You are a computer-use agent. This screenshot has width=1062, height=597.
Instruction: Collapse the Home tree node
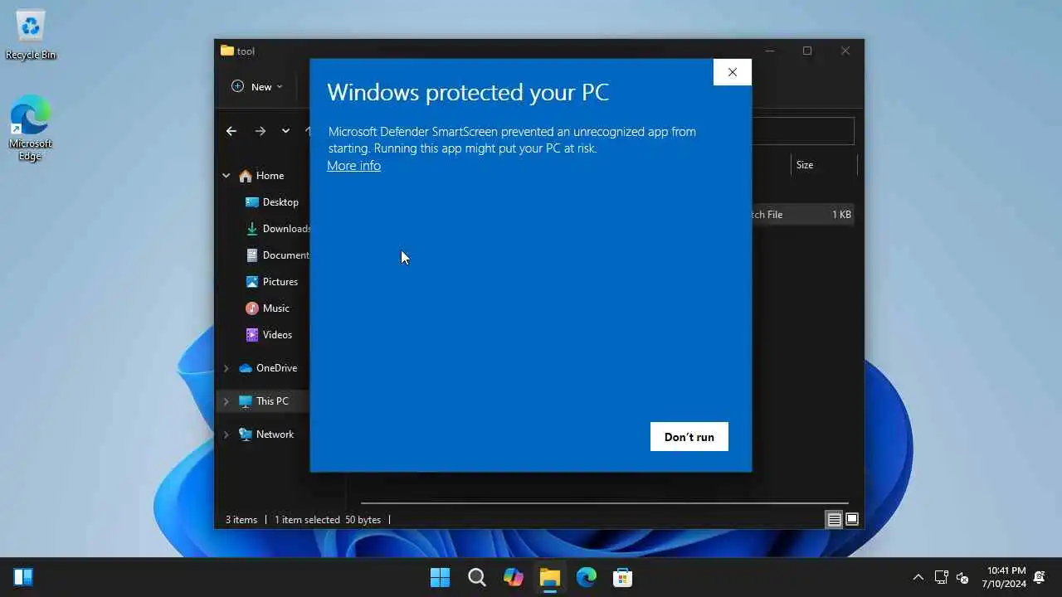point(226,176)
